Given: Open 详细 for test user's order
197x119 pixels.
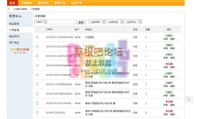Looking at the screenshot, I should click(165, 77).
